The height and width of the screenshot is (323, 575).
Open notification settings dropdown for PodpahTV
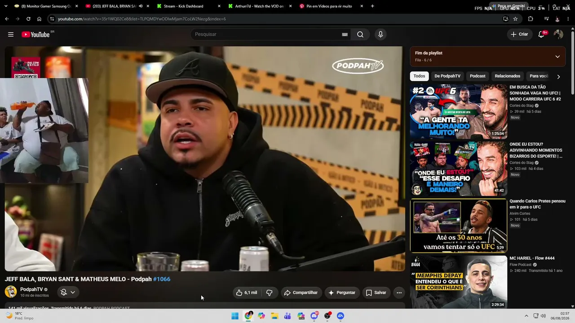(x=68, y=292)
